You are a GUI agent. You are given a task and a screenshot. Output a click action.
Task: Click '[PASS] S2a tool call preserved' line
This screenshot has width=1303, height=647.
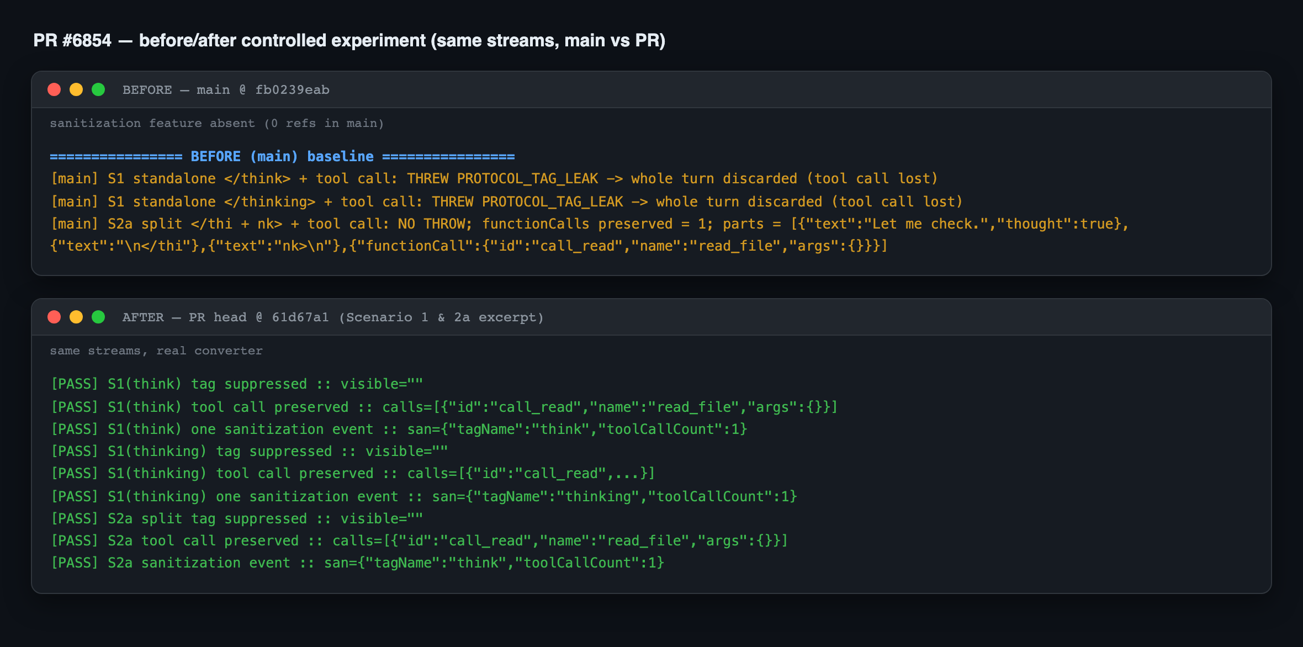[420, 540]
